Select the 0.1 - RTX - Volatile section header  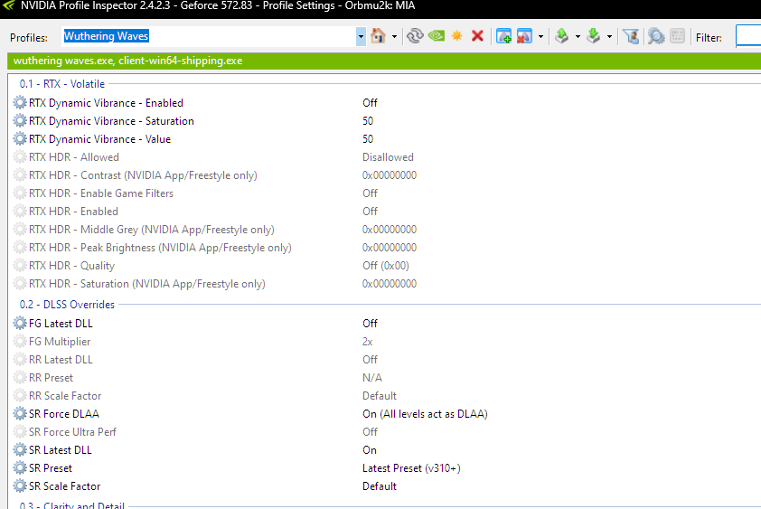pyautogui.click(x=62, y=83)
